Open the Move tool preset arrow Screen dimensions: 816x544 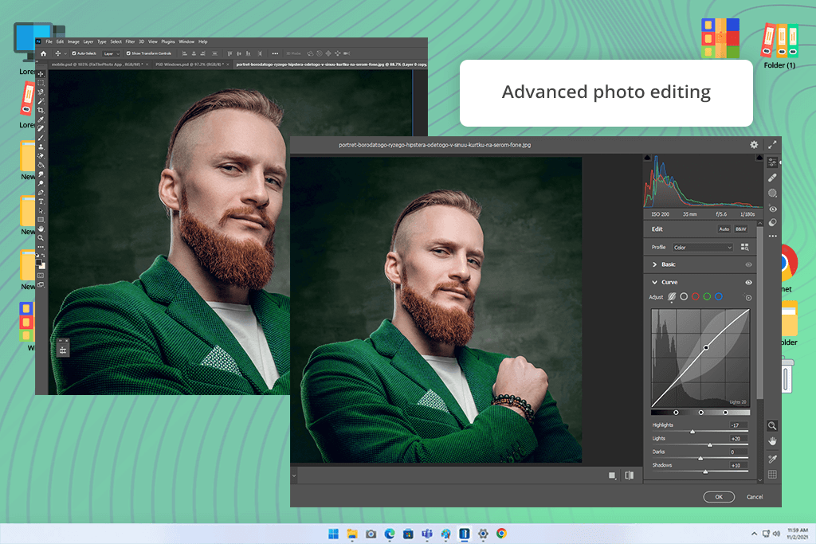click(x=65, y=53)
